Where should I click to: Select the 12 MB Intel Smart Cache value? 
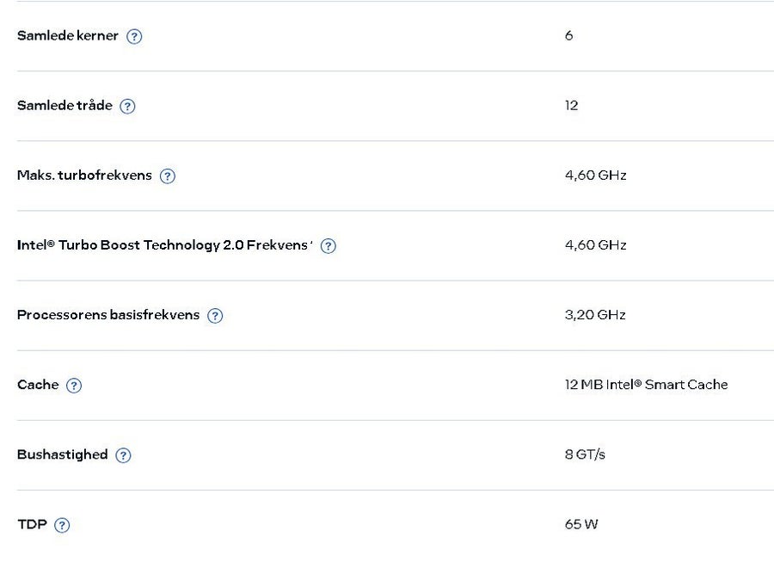coord(646,385)
